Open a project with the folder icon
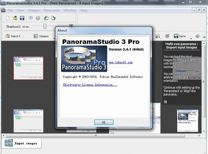The width and height of the screenshot is (208, 154). coord(15,18)
